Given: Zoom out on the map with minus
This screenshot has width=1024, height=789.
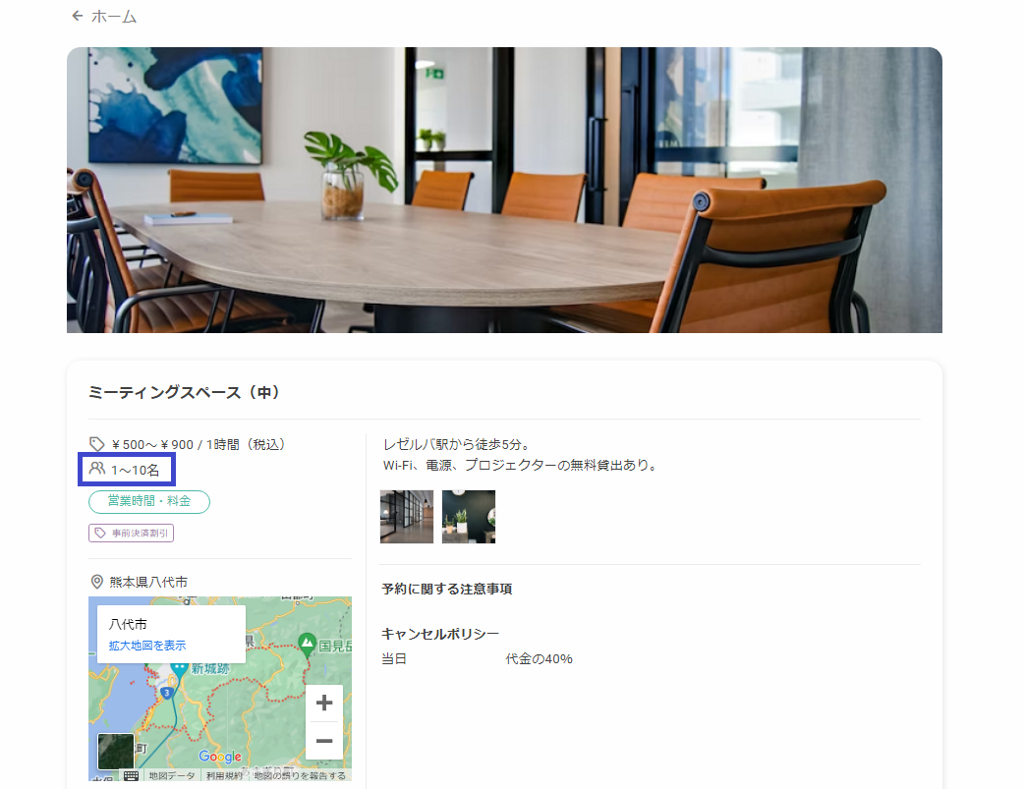Looking at the screenshot, I should pyautogui.click(x=324, y=741).
